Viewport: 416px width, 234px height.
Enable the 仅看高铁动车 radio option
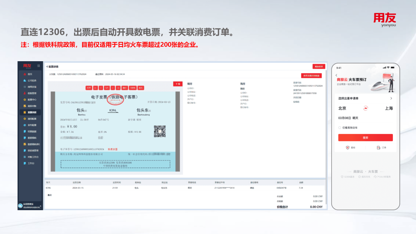[340, 128]
